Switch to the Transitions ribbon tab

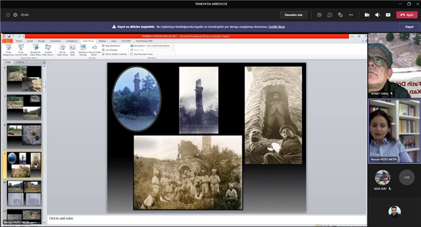click(56, 41)
